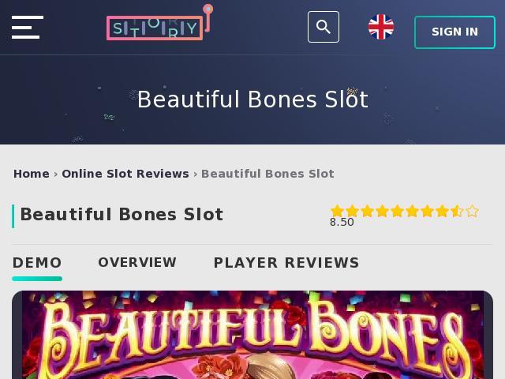The image size is (505, 379).
Task: Select the current Beautiful Bones Slot breadcrumb
Action: [x=267, y=174]
